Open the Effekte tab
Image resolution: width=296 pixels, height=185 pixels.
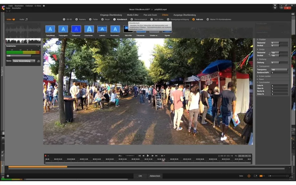click(165, 15)
